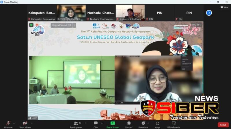Toggle Original Sound setting
Viewport: 231px width, 129px height.
pyautogui.click(x=61, y=25)
